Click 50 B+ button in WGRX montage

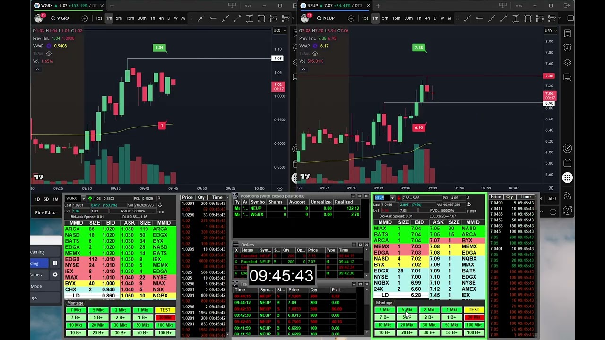point(143,333)
